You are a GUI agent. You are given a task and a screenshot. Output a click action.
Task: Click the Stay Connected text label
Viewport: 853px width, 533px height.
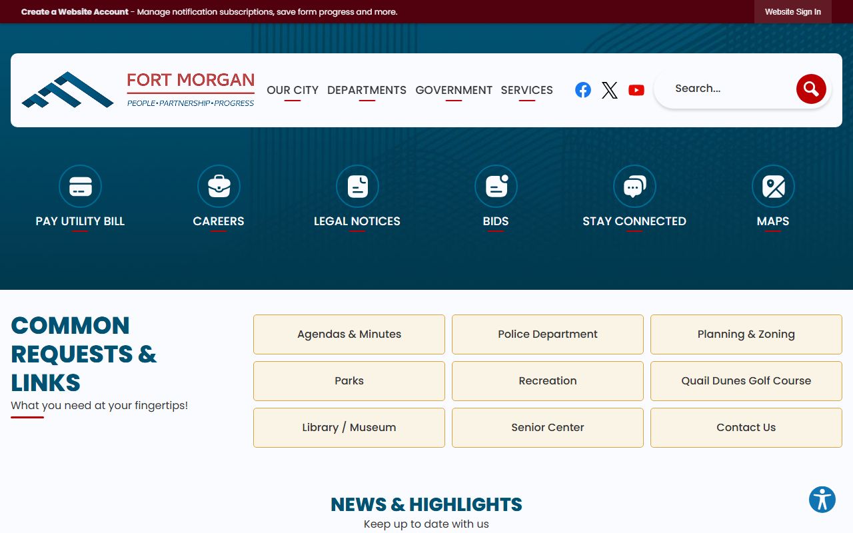point(634,221)
